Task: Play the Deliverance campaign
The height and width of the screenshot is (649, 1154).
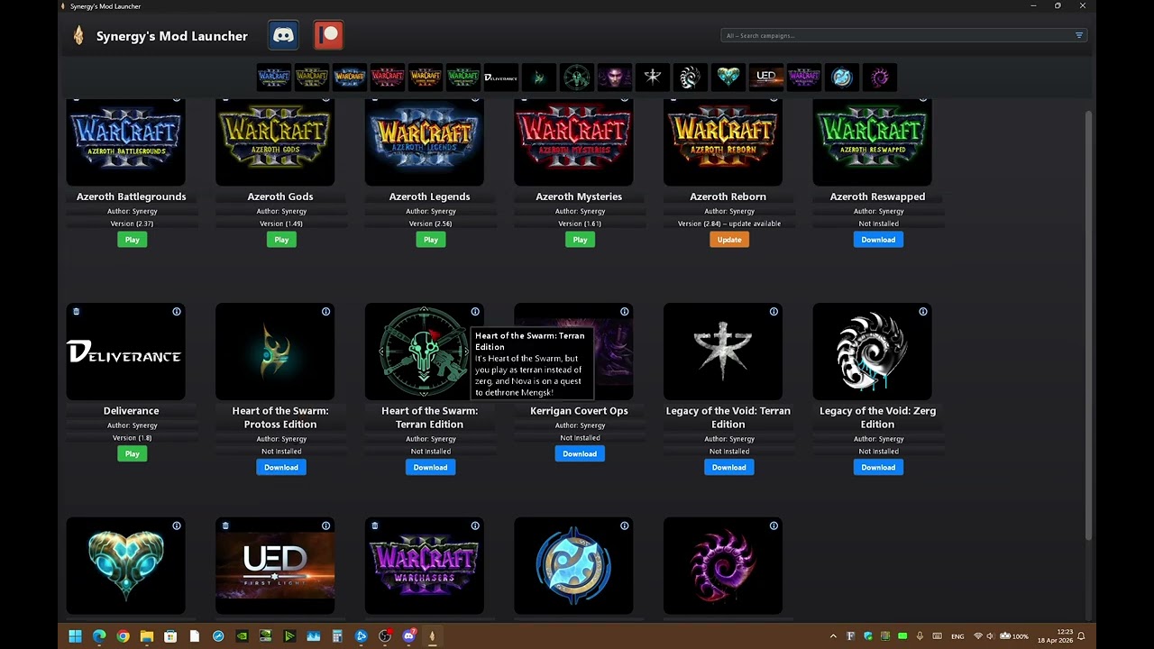Action: 132,454
